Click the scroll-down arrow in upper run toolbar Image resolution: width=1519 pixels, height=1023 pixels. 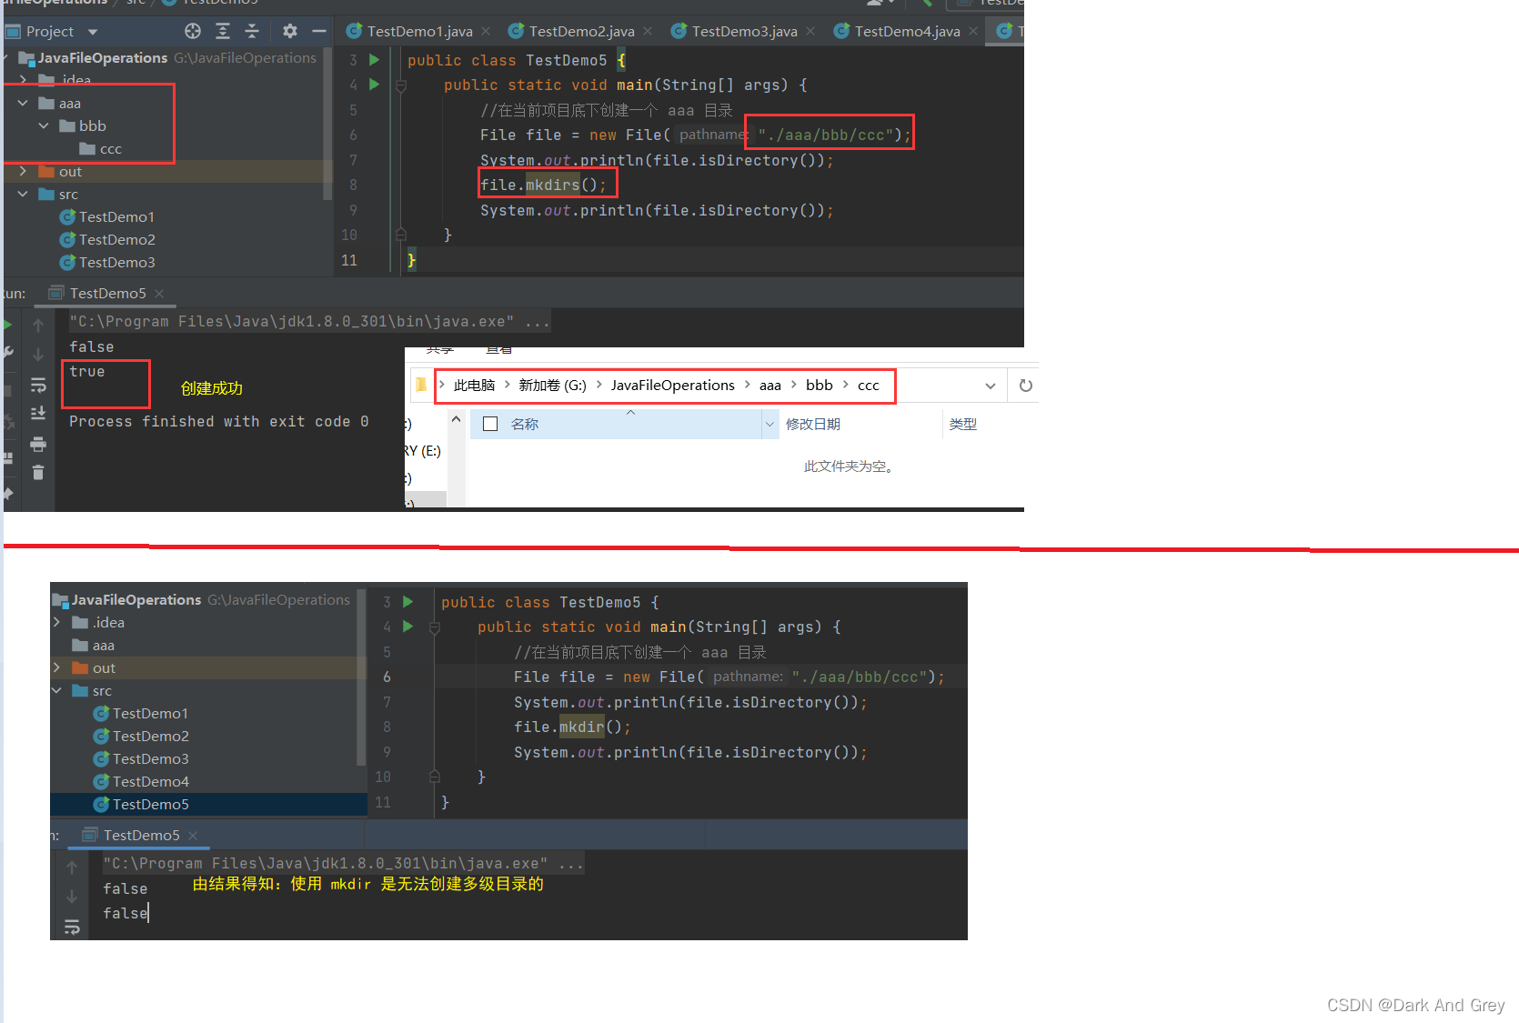(38, 355)
